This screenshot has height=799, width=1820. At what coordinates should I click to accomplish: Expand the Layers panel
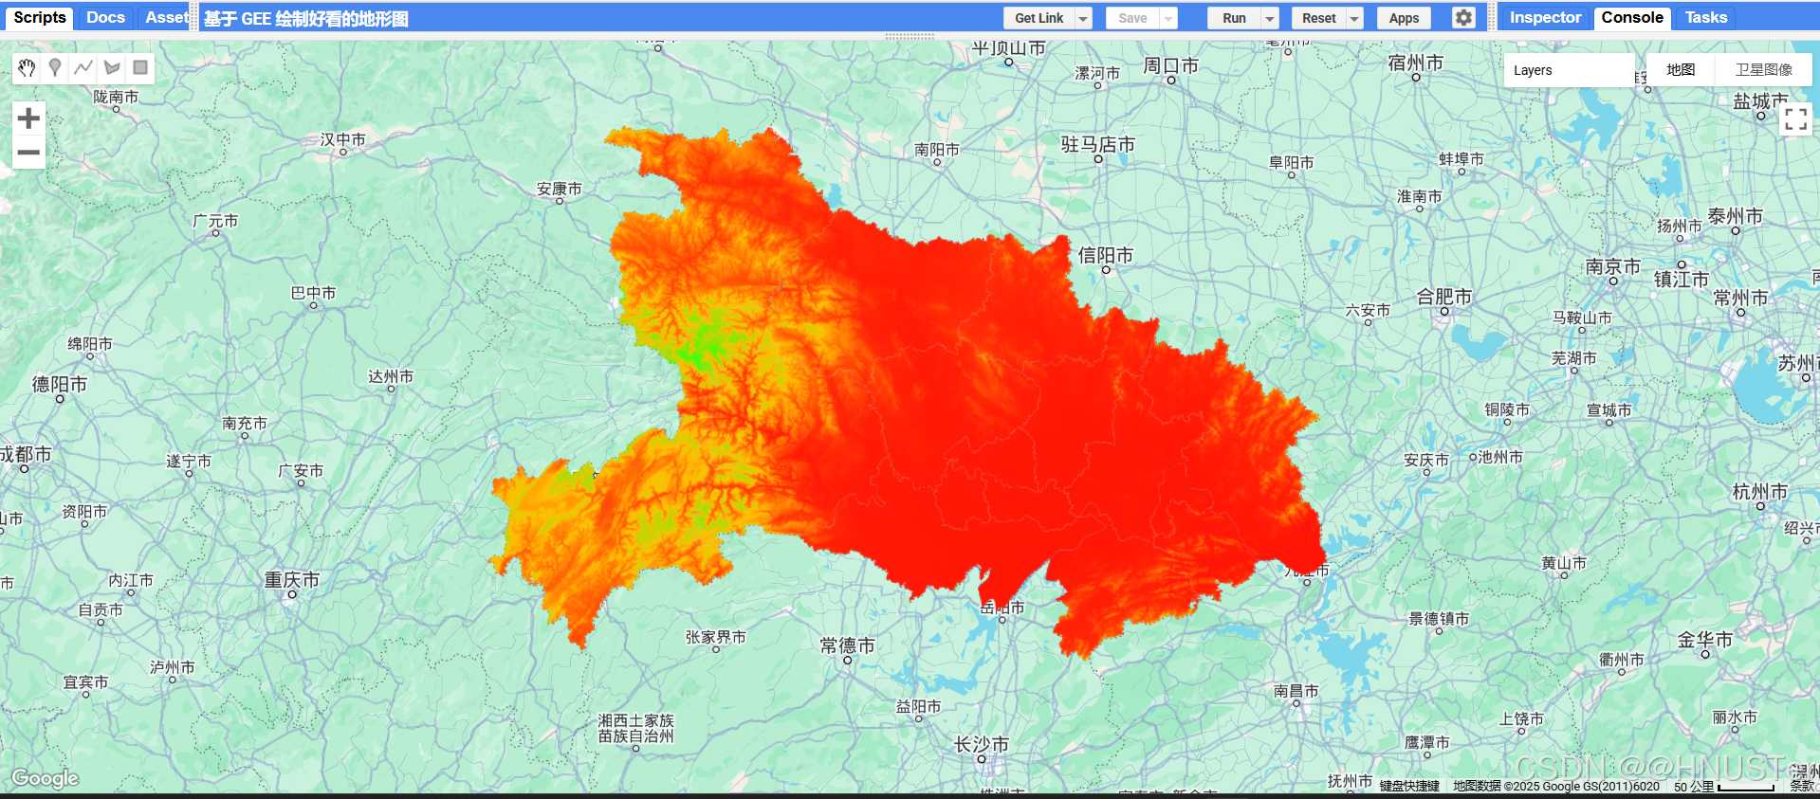[x=1569, y=70]
